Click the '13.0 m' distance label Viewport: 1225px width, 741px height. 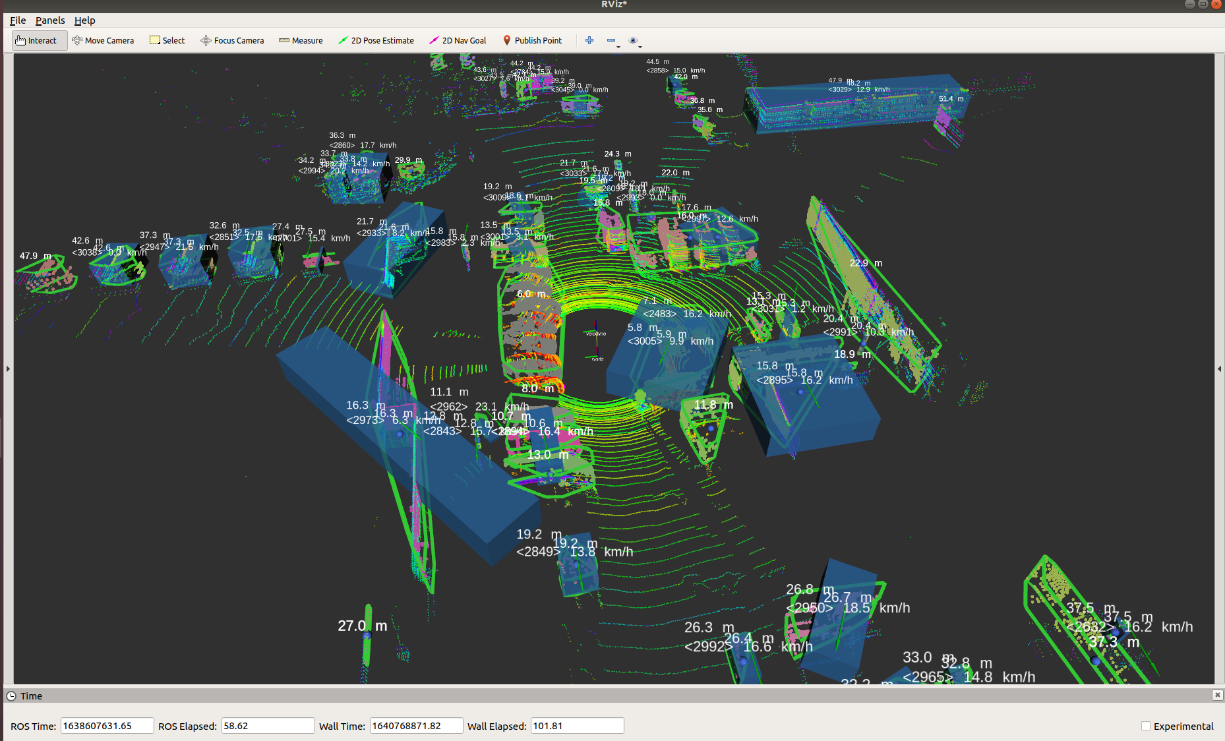click(x=547, y=454)
